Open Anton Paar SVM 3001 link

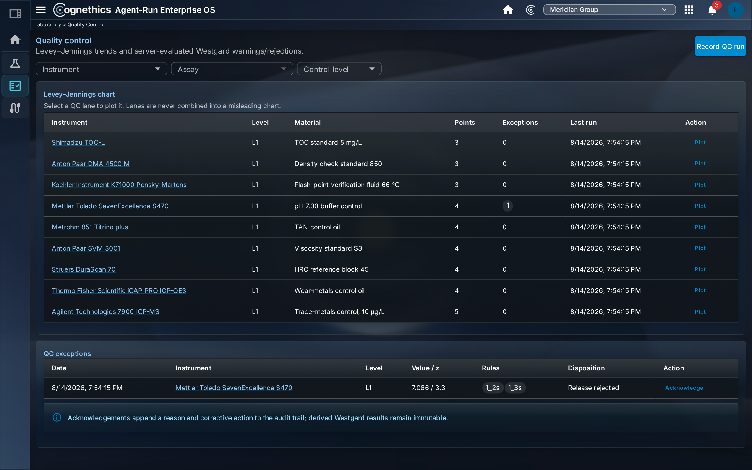coord(86,248)
